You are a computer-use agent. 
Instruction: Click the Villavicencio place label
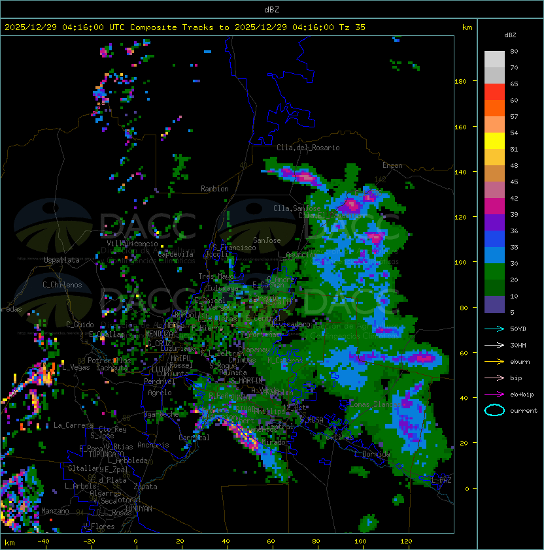tap(132, 244)
